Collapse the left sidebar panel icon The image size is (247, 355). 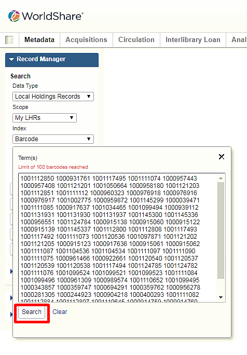coord(9,40)
